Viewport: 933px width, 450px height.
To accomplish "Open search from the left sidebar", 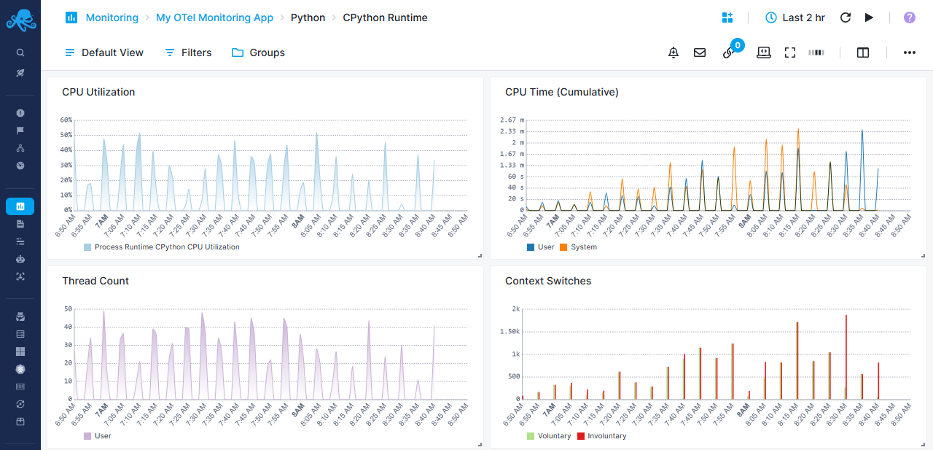I will pyautogui.click(x=20, y=52).
